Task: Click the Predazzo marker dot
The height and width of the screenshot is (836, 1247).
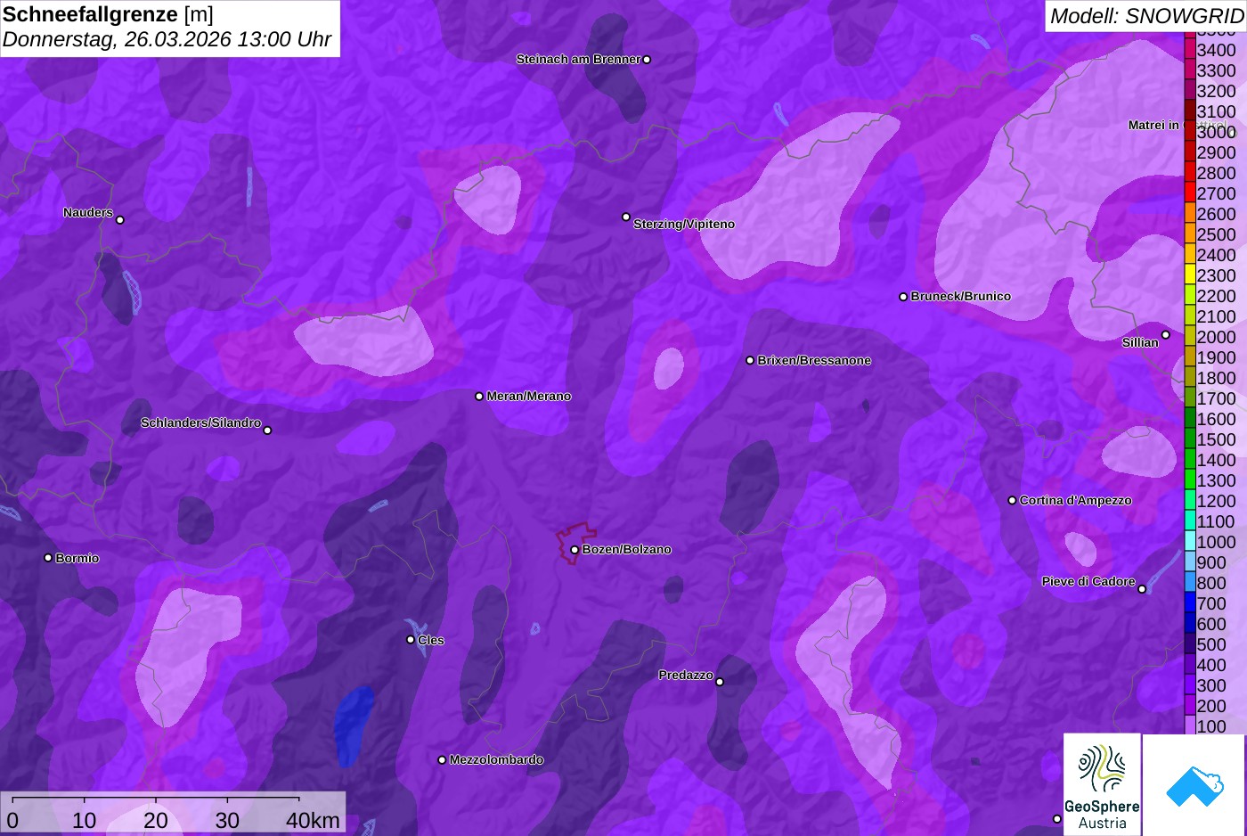Action: 720,682
